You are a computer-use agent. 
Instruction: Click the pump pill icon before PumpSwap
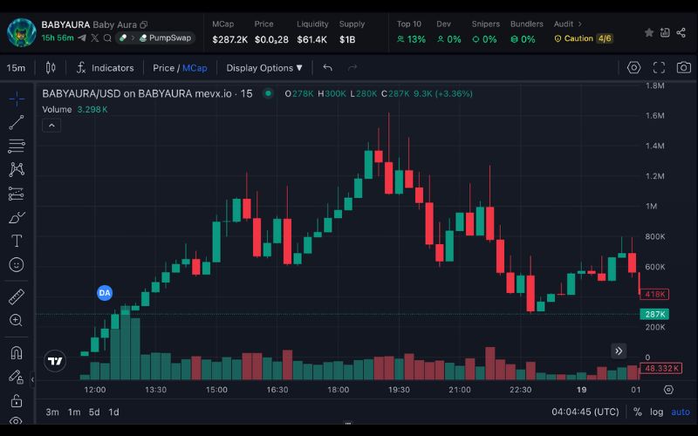click(123, 37)
